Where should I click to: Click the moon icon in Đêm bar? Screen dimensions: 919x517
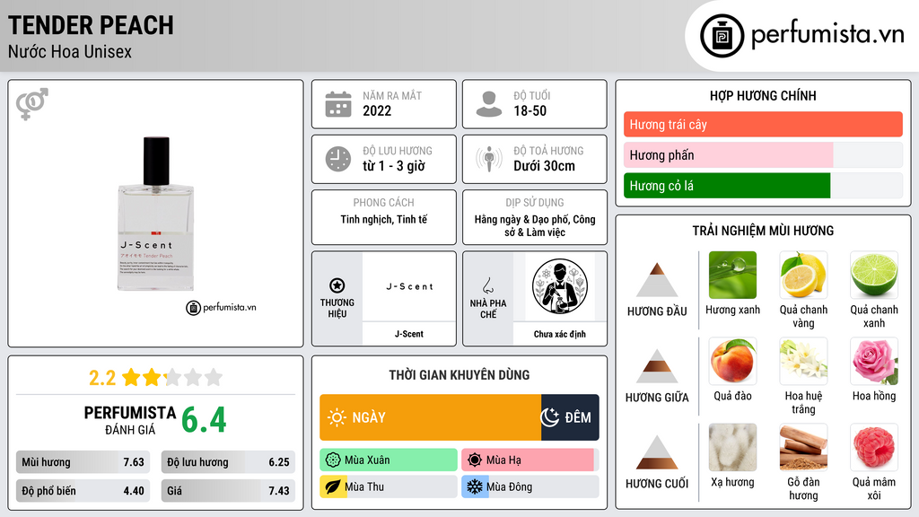550,417
